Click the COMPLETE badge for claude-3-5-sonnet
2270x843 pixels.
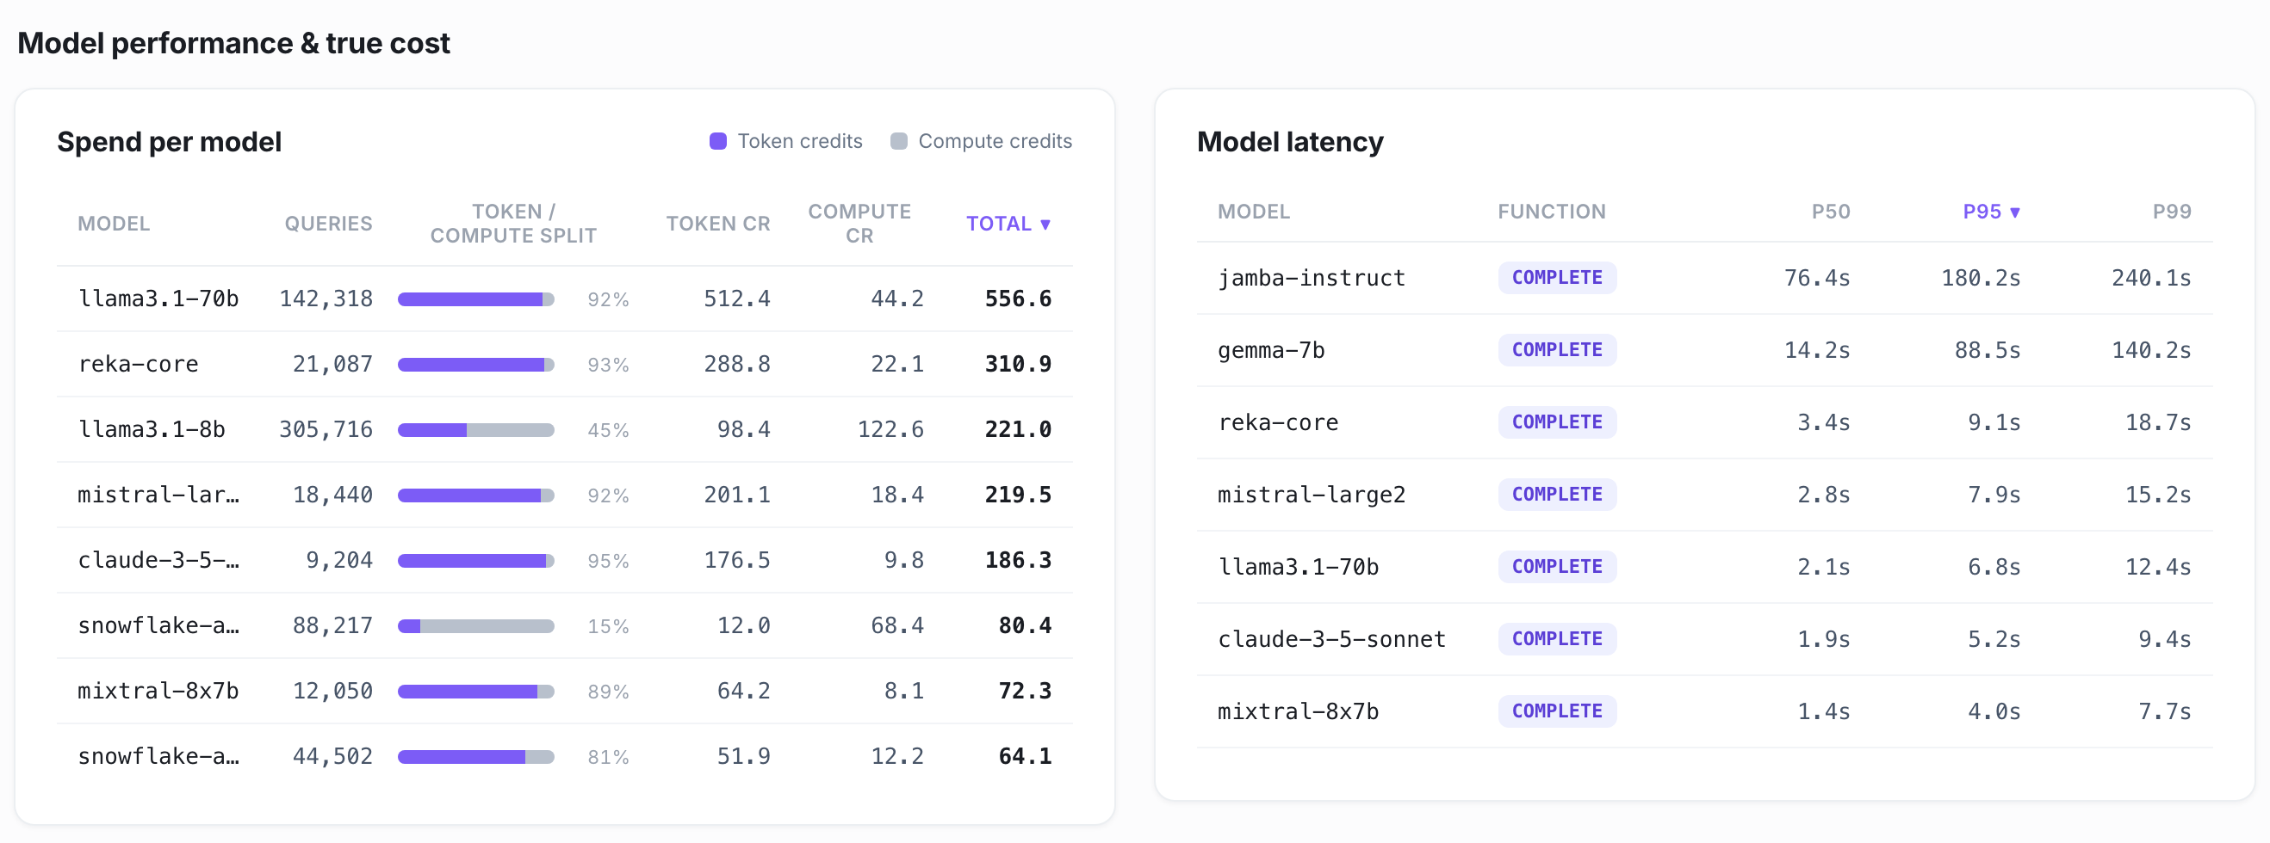tap(1557, 638)
